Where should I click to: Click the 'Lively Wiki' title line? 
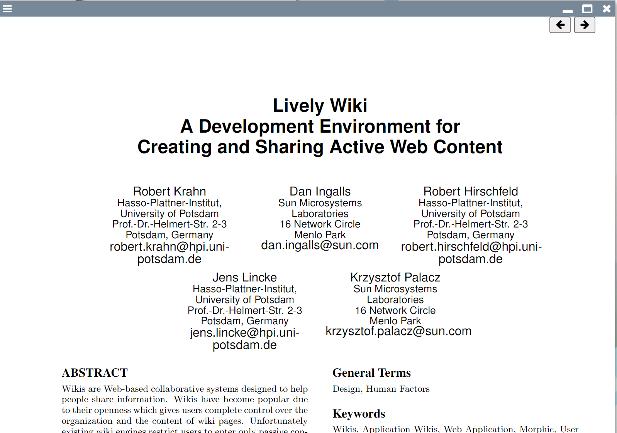pos(320,106)
